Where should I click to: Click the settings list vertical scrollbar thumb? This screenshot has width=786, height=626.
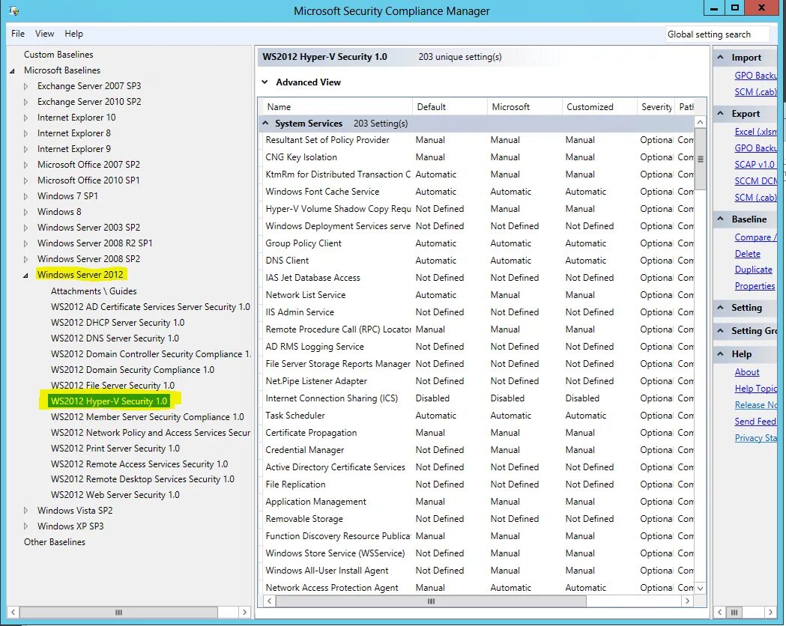tap(701, 159)
